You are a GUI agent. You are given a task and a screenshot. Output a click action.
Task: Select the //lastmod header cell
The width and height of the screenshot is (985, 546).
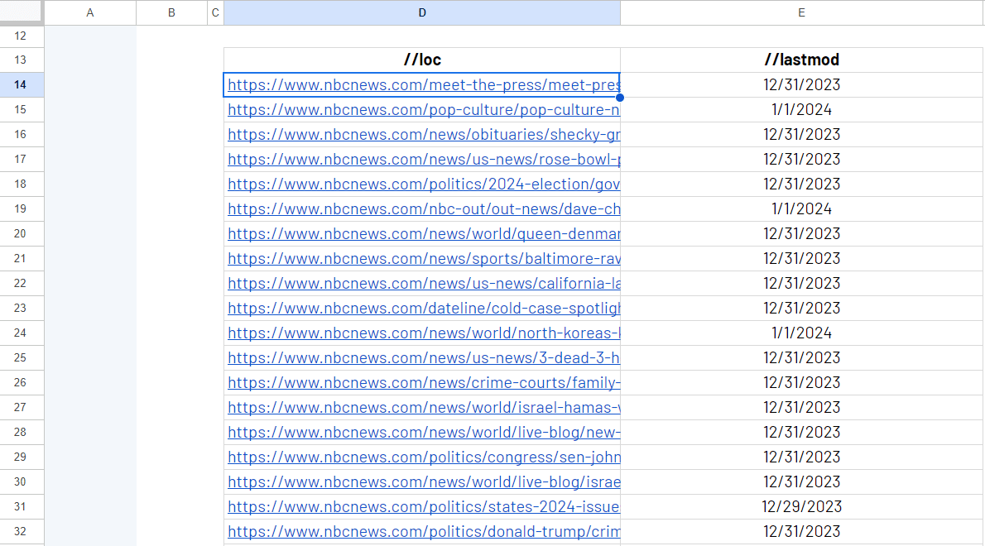801,60
